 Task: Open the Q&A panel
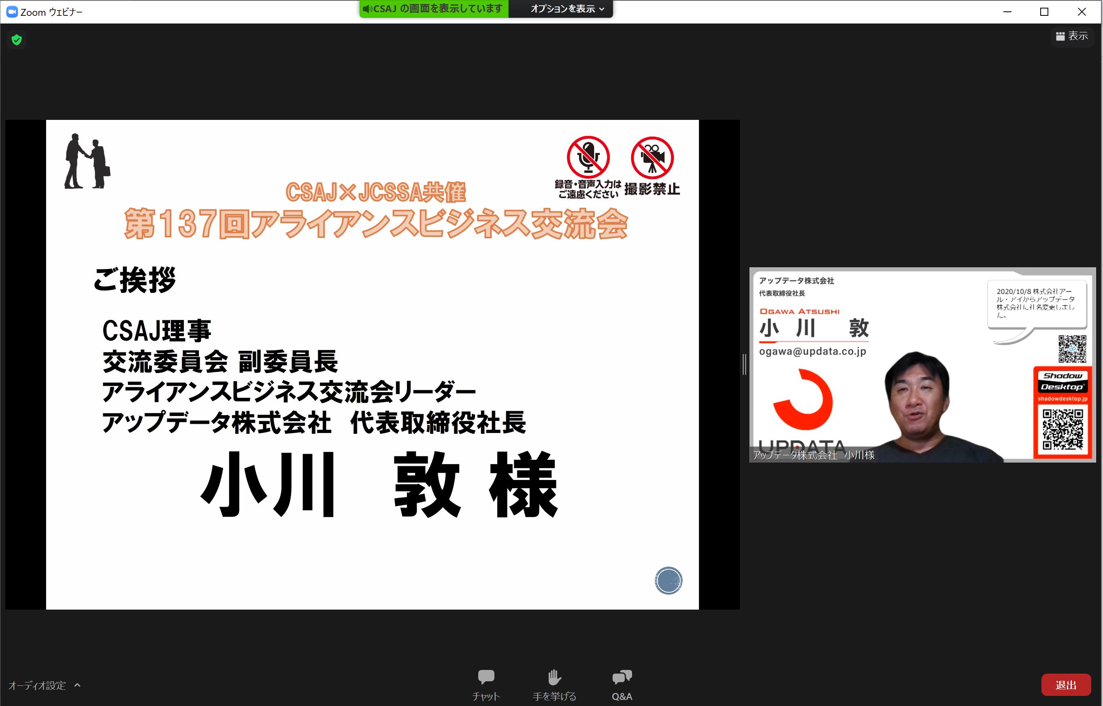[x=622, y=685]
